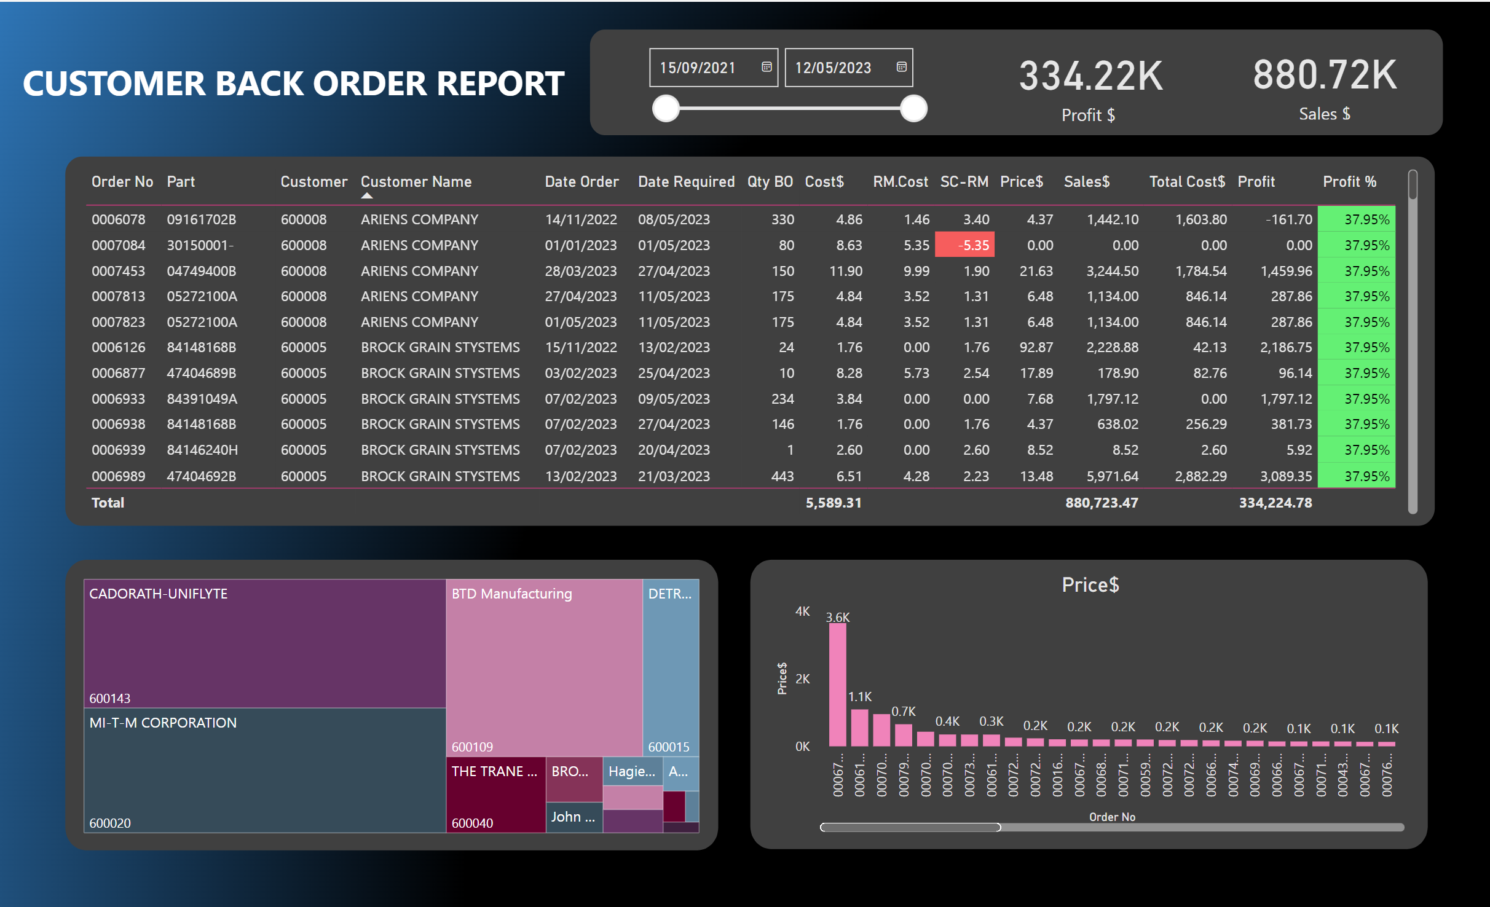1490x907 pixels.
Task: Select the red highlighted -5.35 SC-RM cell
Action: pyautogui.click(x=964, y=245)
